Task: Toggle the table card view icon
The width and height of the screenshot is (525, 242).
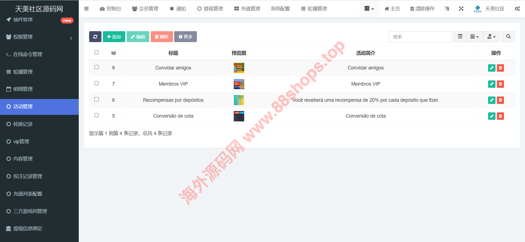Action: click(x=460, y=37)
